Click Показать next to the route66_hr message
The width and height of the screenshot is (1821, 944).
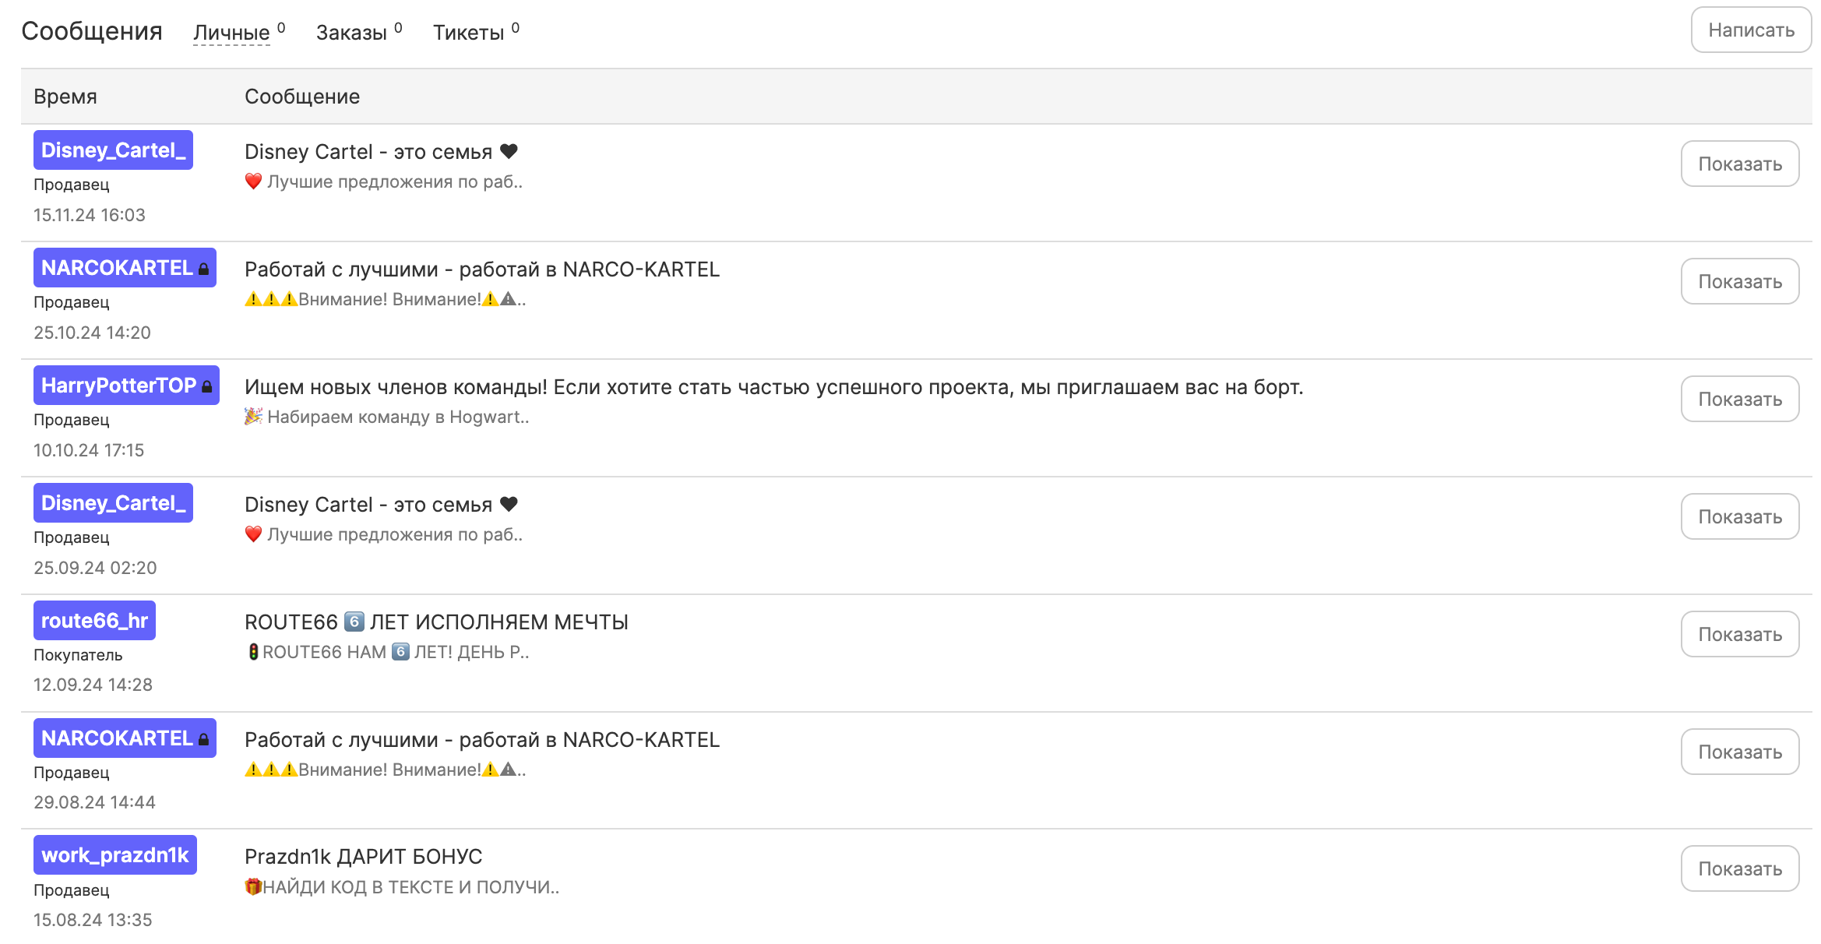click(1739, 634)
